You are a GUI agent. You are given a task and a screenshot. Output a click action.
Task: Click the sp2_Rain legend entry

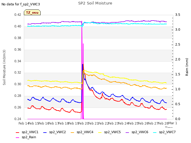[x=26, y=137]
